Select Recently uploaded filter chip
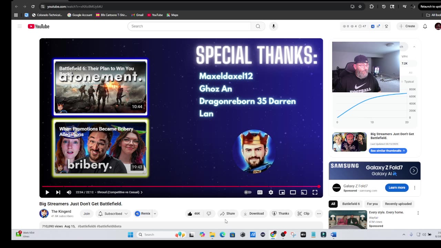Viewport: 441px width, 248px height. [398, 204]
